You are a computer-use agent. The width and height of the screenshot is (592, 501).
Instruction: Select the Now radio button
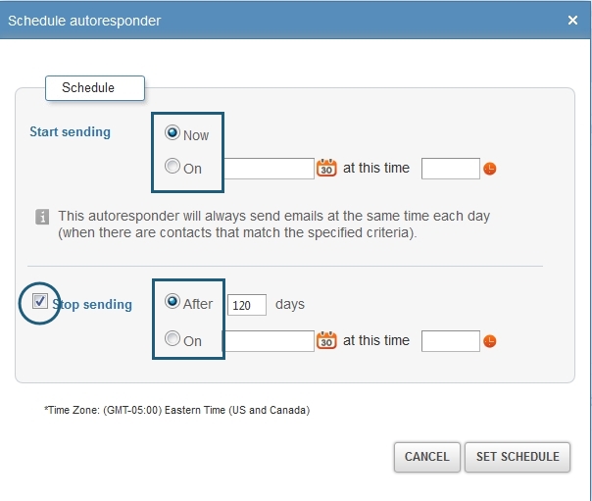coord(173,133)
